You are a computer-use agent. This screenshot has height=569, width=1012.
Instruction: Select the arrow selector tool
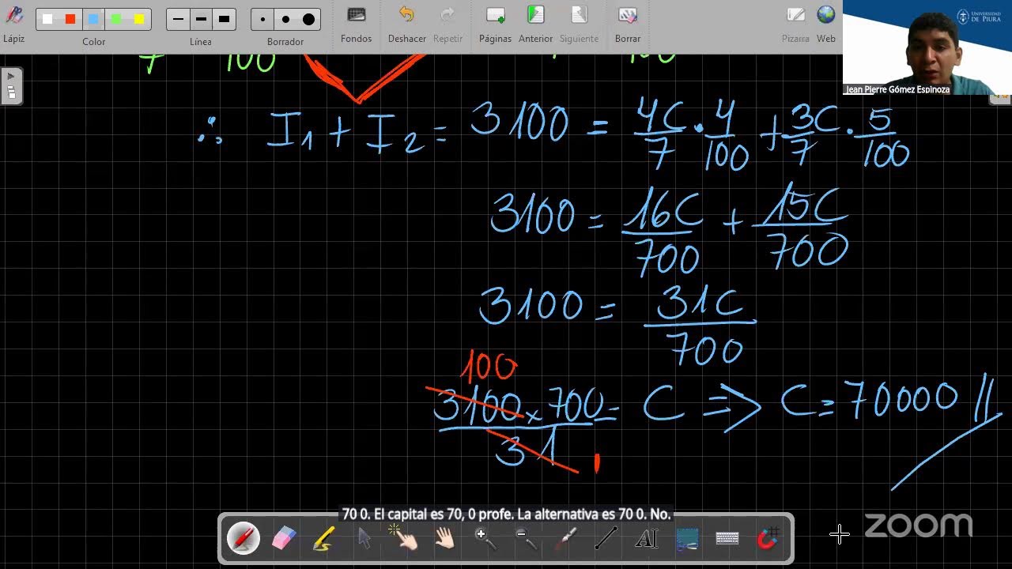click(364, 539)
